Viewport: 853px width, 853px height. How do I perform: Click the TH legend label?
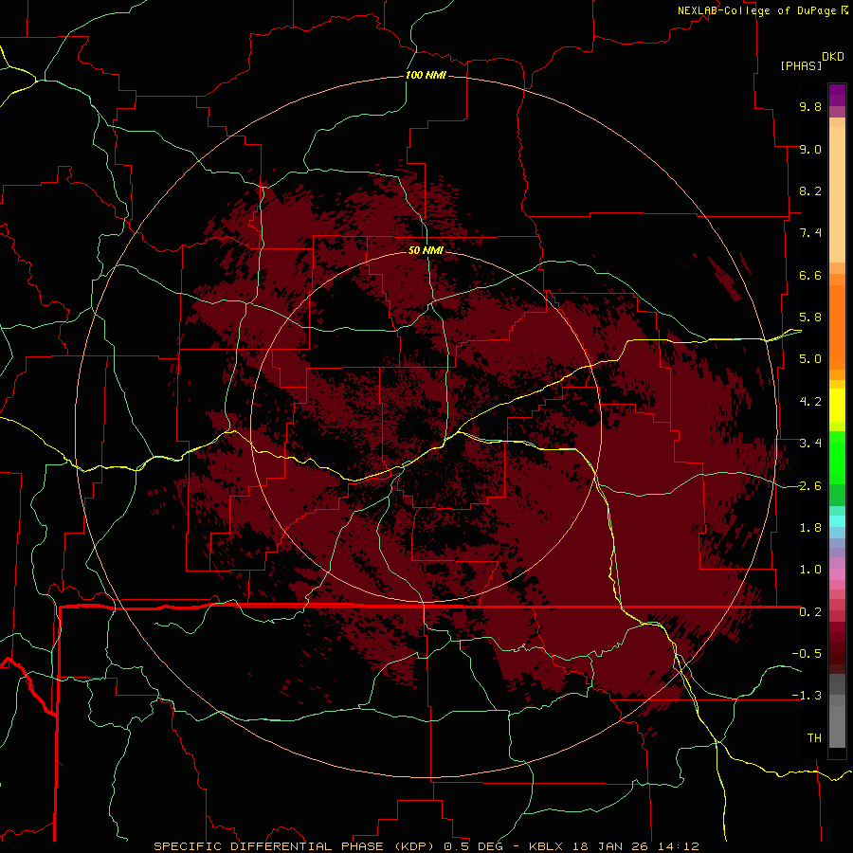coord(814,738)
